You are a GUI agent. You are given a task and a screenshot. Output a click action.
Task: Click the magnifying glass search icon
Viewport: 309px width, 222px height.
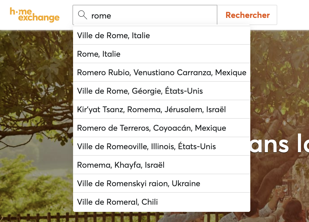tap(82, 15)
